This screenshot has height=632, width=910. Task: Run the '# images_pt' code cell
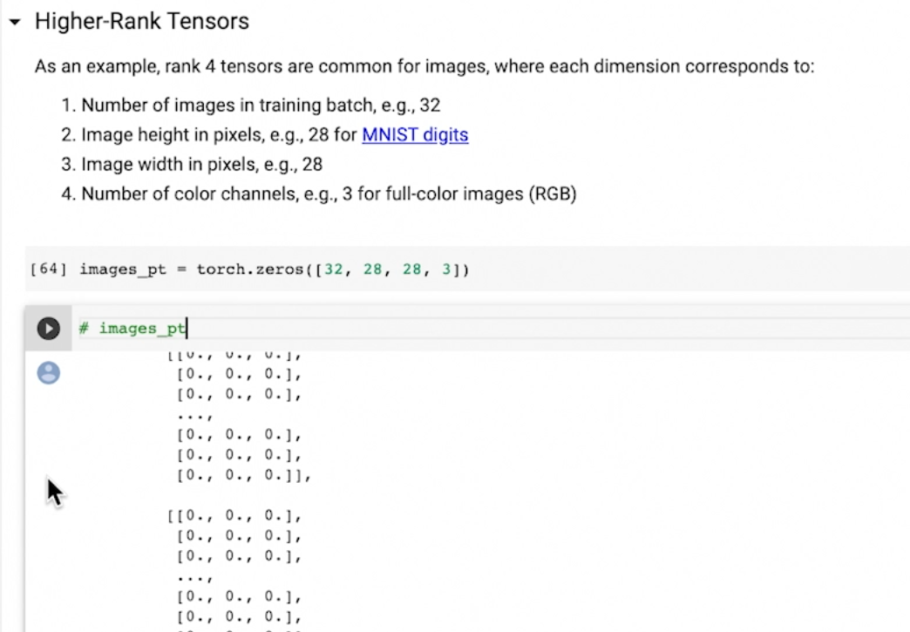tap(48, 329)
